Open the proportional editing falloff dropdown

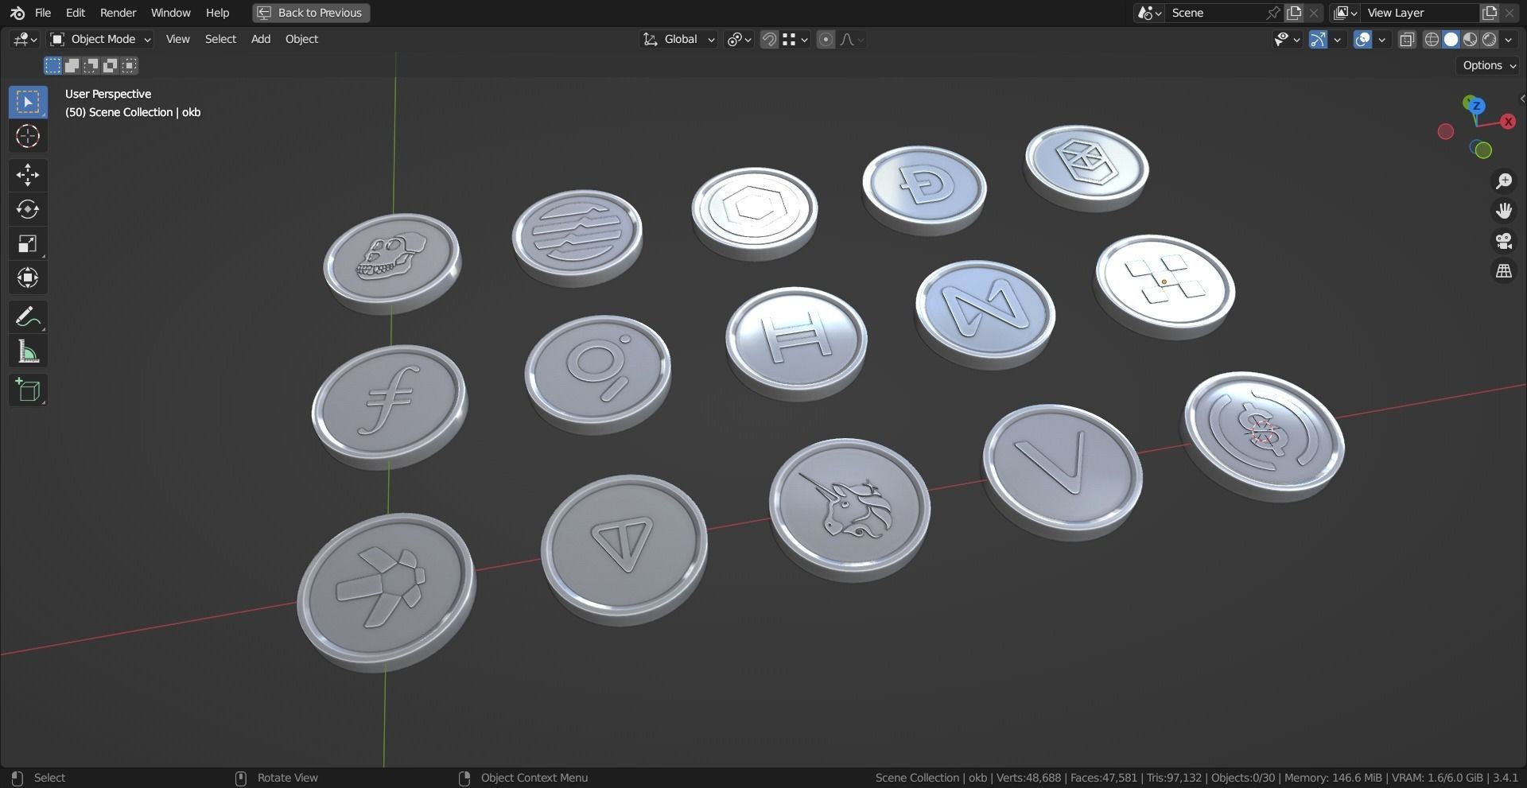point(852,39)
